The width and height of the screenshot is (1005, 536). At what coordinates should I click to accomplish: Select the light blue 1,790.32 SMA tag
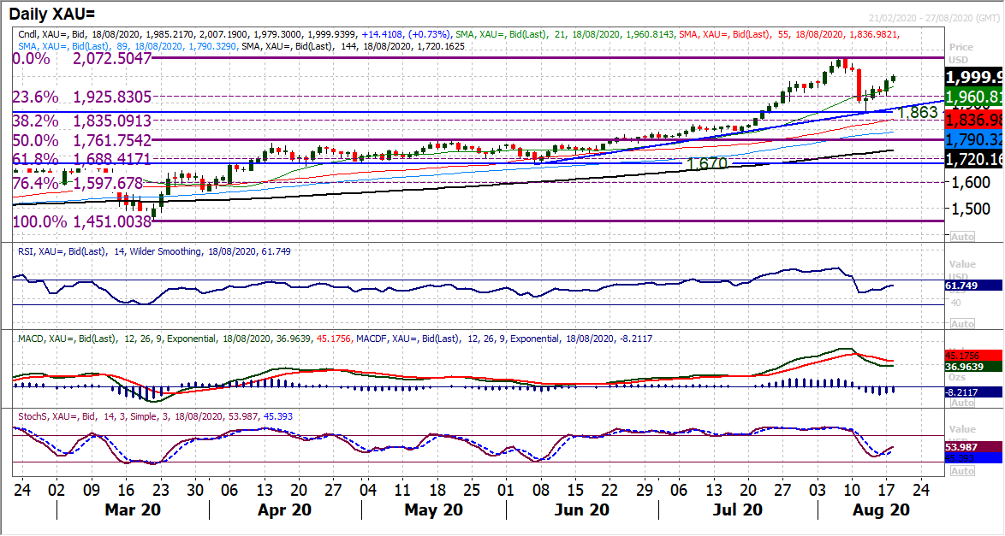click(x=974, y=138)
